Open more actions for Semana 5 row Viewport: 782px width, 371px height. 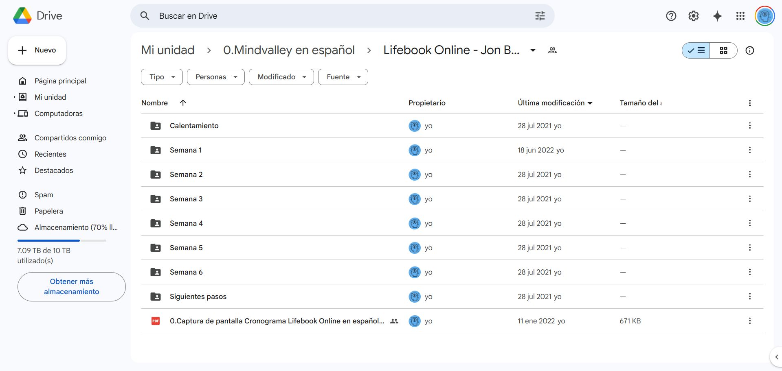point(749,248)
